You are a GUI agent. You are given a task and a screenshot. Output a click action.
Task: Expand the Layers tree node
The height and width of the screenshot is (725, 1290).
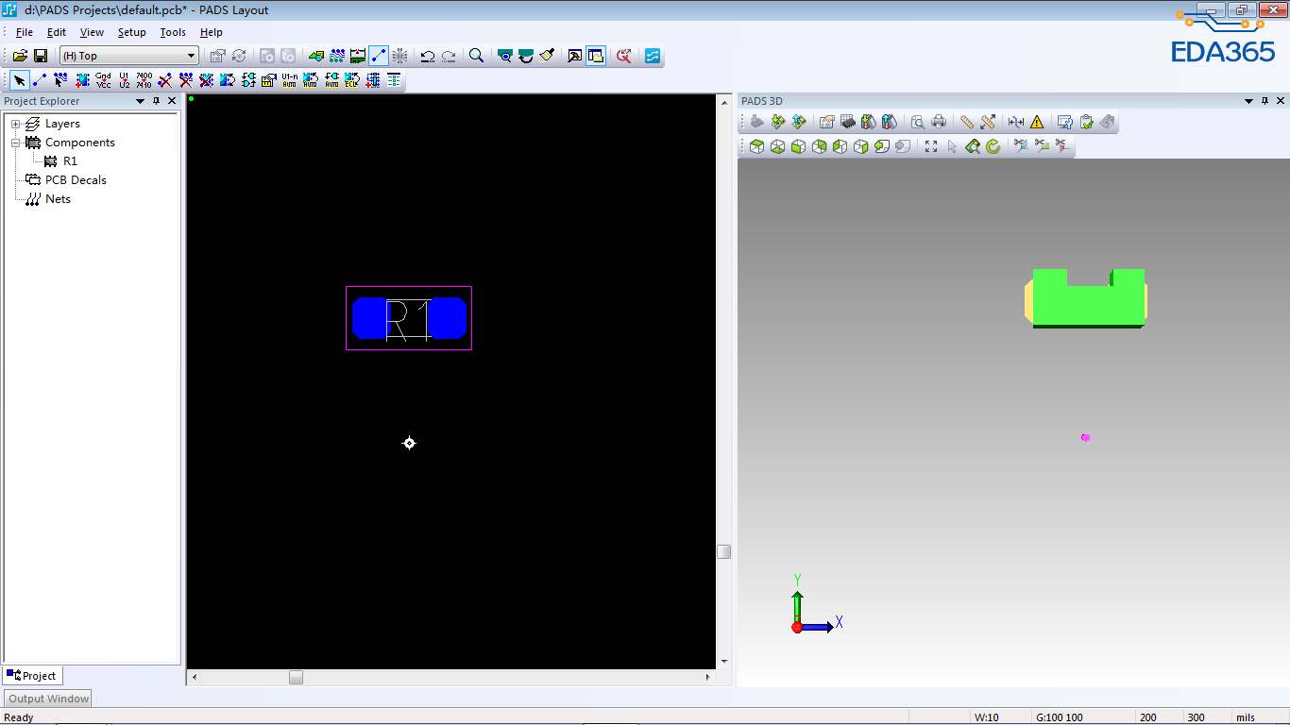click(x=15, y=124)
